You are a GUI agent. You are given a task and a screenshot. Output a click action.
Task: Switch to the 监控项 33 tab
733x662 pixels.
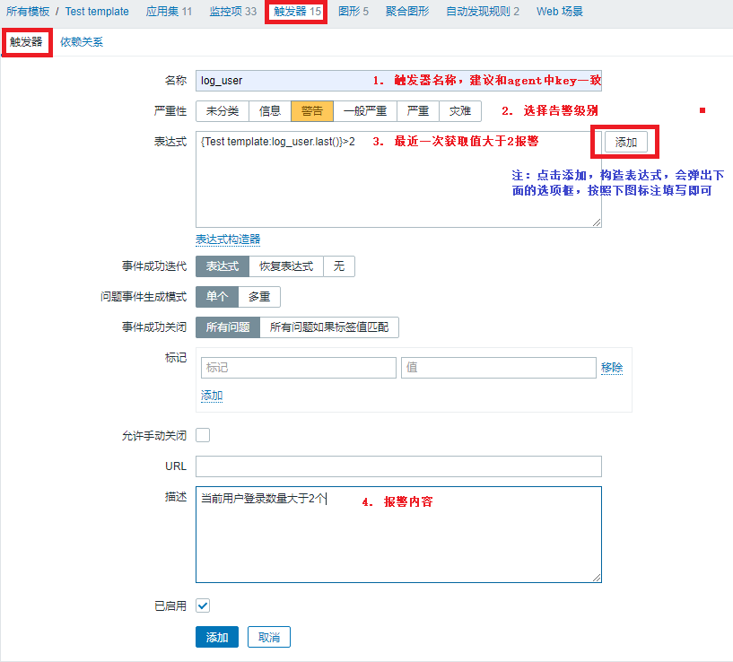232,12
